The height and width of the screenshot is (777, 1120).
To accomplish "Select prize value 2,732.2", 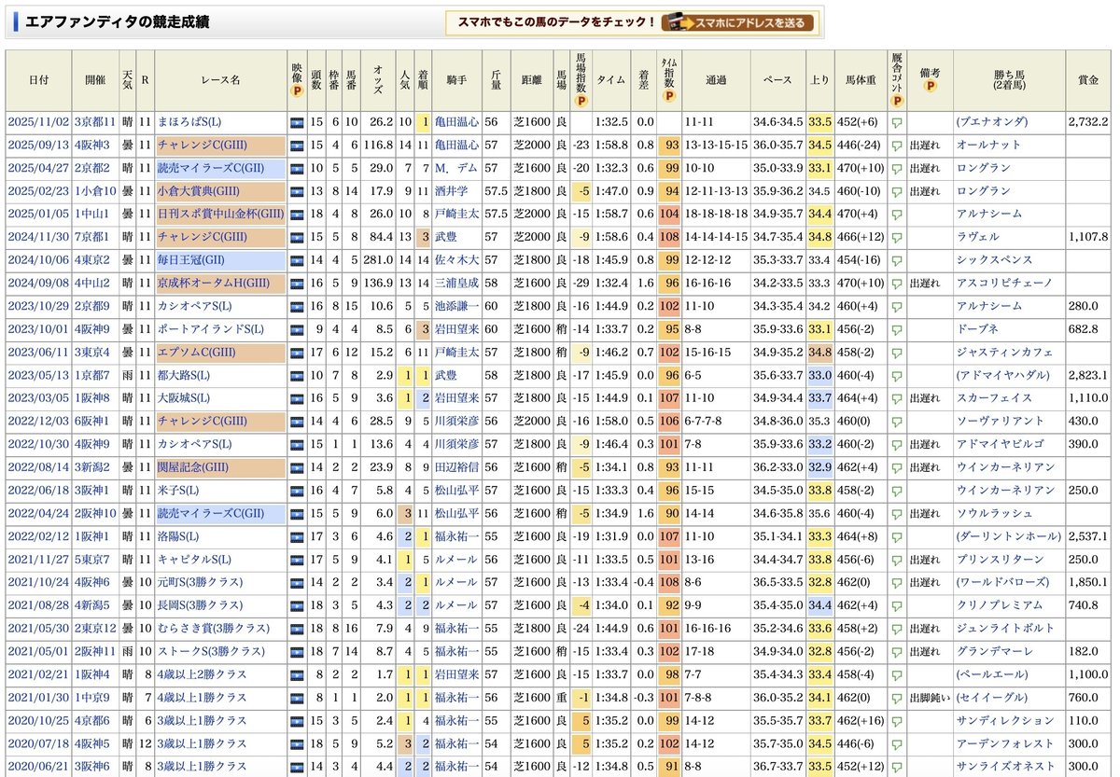I will (x=1088, y=122).
